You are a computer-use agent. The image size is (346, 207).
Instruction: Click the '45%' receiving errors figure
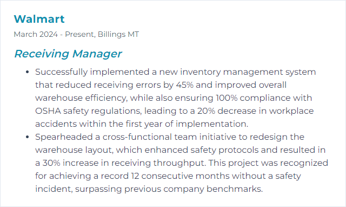pyautogui.click(x=185, y=85)
